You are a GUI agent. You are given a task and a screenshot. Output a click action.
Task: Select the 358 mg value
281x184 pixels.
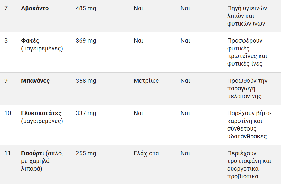(x=86, y=81)
